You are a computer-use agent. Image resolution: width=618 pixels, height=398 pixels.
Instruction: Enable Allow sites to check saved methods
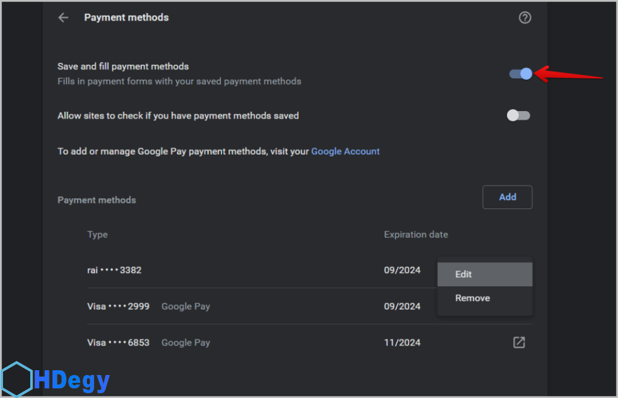pos(518,115)
